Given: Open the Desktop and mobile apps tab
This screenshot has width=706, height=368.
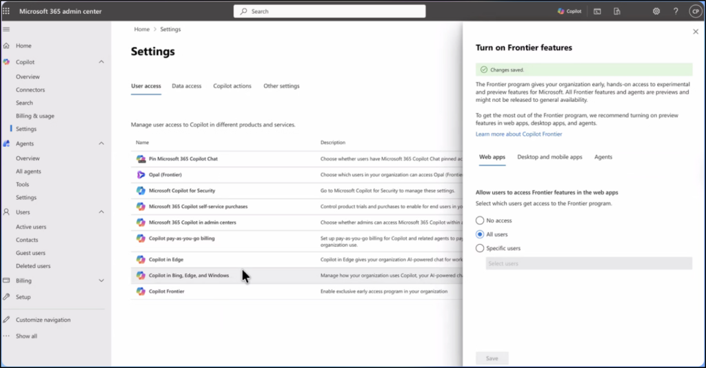Looking at the screenshot, I should coord(549,157).
